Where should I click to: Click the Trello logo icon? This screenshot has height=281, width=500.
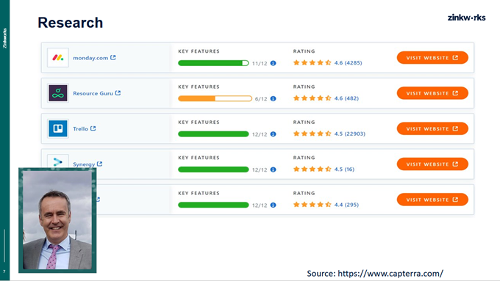pos(57,128)
